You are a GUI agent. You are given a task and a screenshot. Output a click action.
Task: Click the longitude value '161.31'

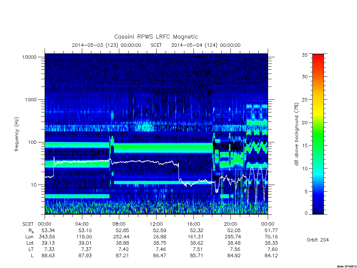coord(195,237)
